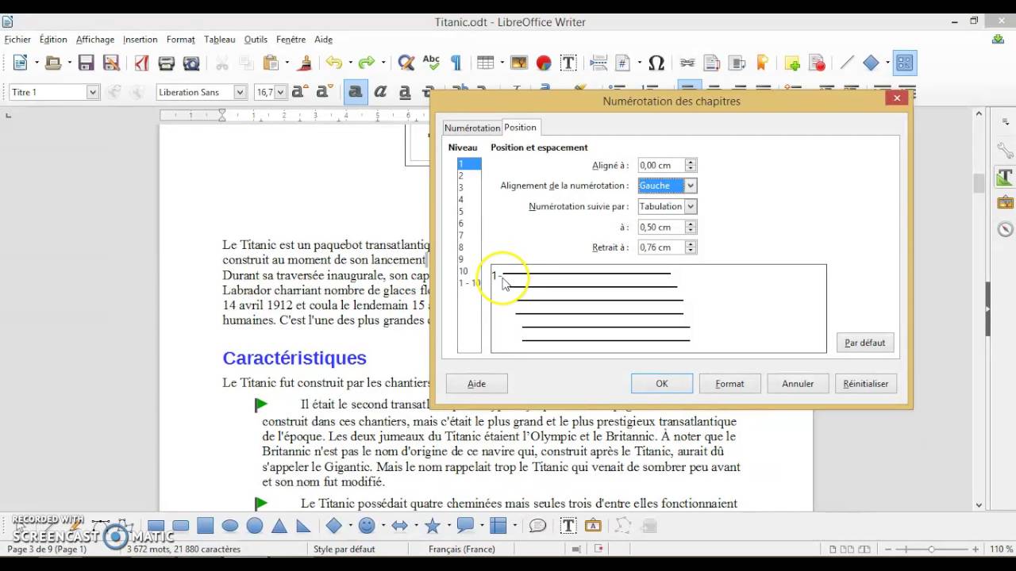Open Find and Replace icon
Screen dimensions: 1016x571
tap(406, 63)
